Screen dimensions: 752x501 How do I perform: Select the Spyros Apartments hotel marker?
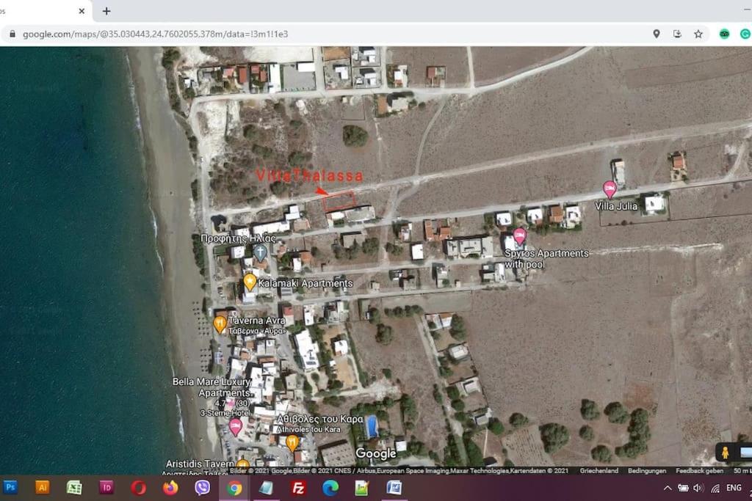(519, 236)
